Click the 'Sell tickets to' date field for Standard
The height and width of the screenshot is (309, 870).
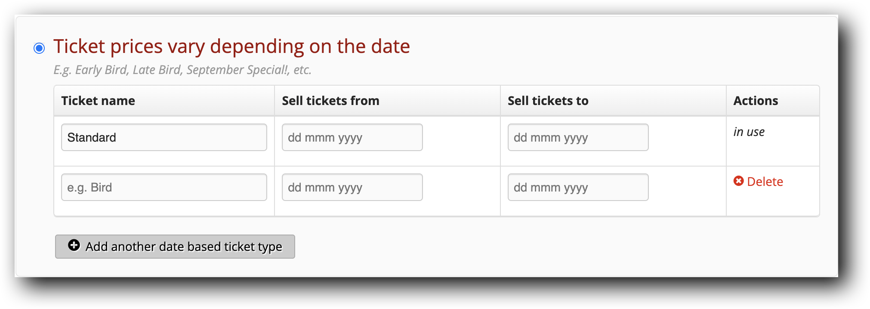point(578,137)
